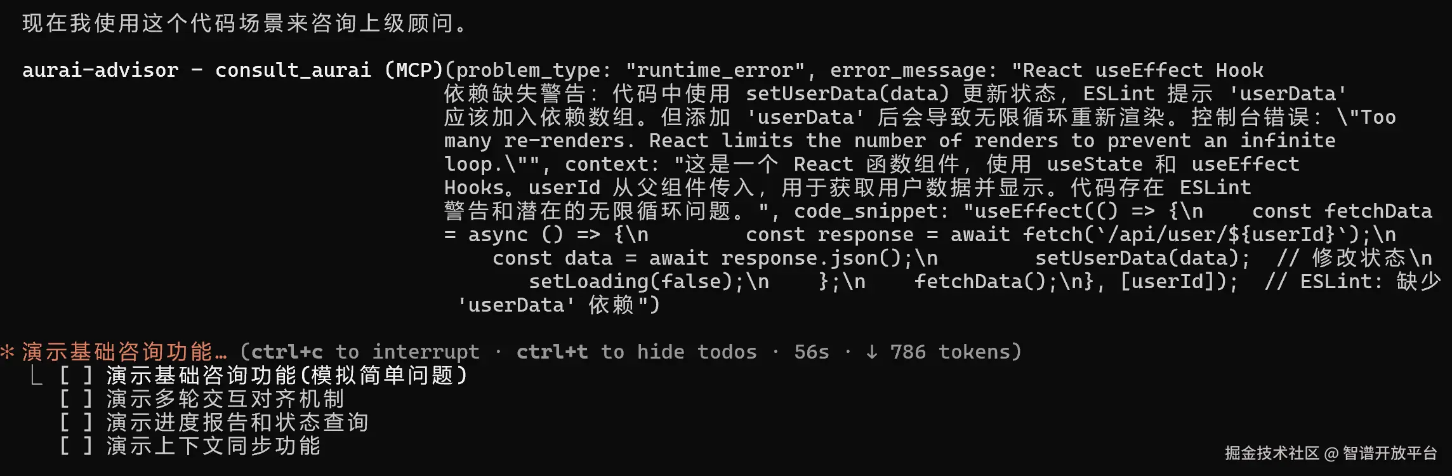Click the todo item 演示上下文同步功能
Image resolution: width=1452 pixels, height=476 pixels.
pyautogui.click(x=213, y=446)
